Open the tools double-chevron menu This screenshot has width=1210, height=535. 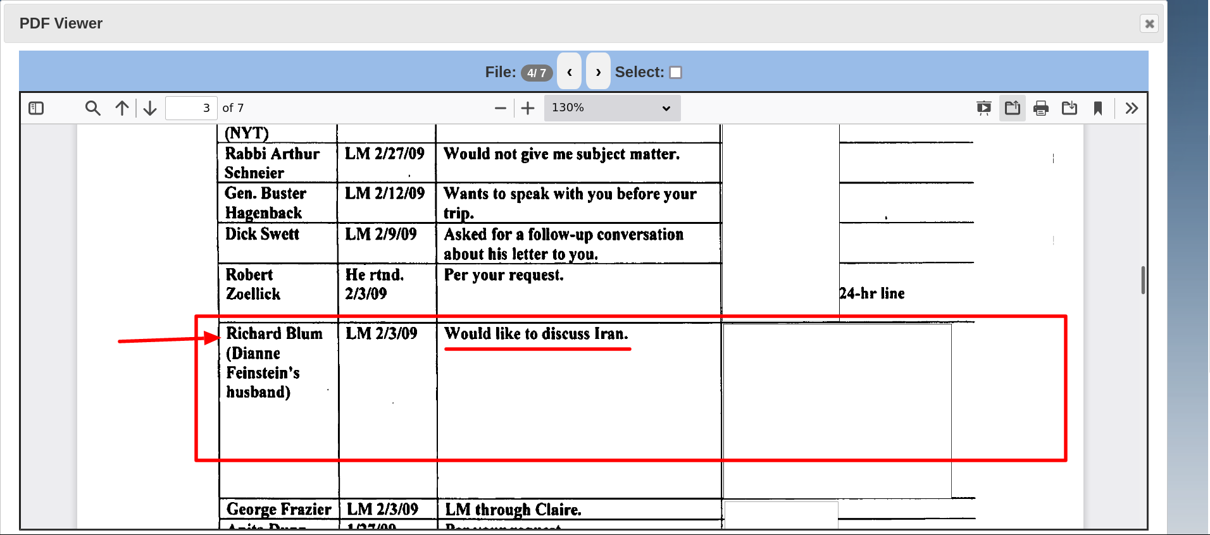coord(1132,108)
